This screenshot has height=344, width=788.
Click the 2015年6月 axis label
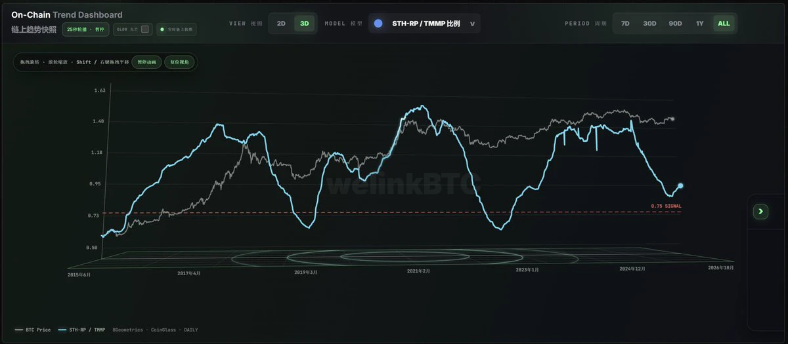[x=79, y=275]
